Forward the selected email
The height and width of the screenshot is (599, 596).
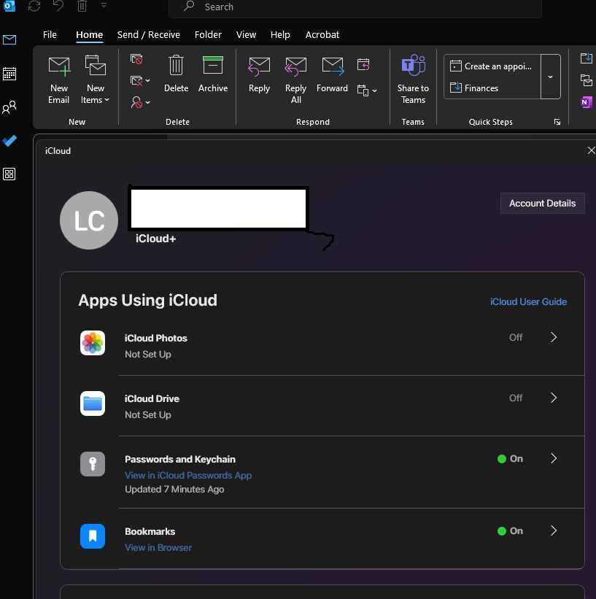click(332, 74)
